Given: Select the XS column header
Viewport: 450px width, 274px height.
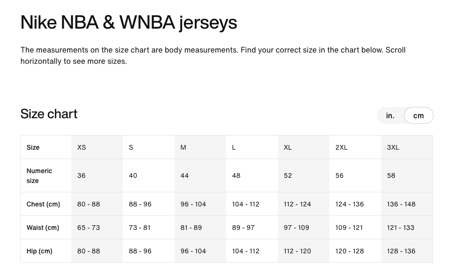Looking at the screenshot, I should pyautogui.click(x=81, y=147).
